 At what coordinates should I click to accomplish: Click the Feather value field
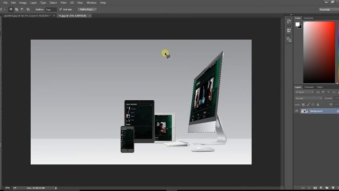pos(51,10)
